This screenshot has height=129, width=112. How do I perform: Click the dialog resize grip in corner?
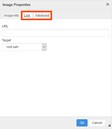click(109, 125)
